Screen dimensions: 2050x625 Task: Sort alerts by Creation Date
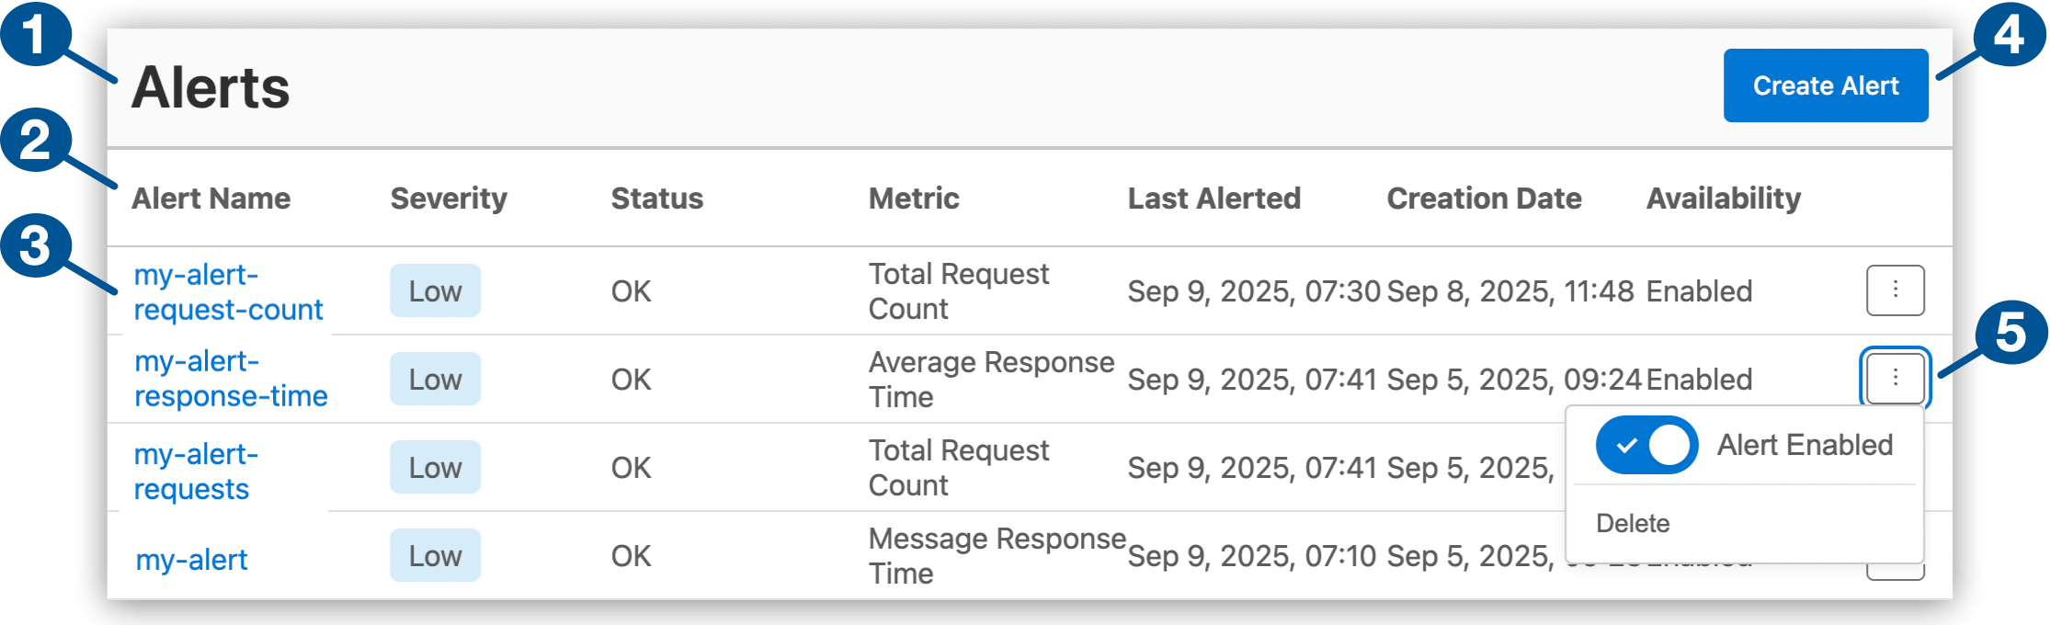click(x=1484, y=198)
